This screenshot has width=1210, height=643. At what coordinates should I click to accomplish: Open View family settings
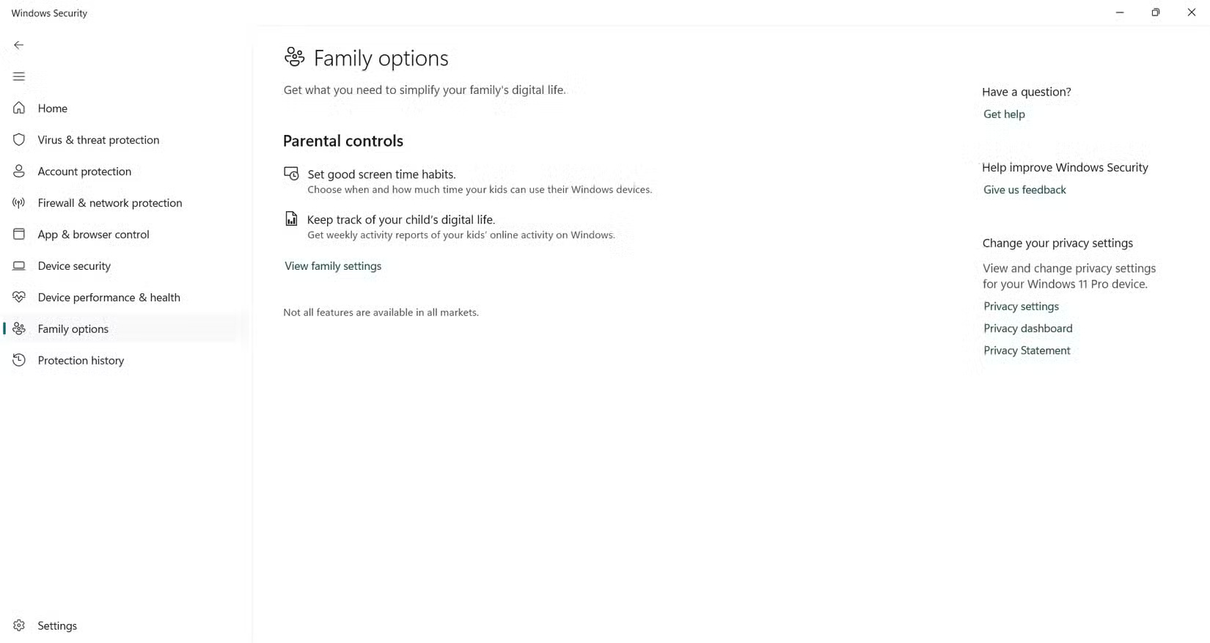(332, 265)
